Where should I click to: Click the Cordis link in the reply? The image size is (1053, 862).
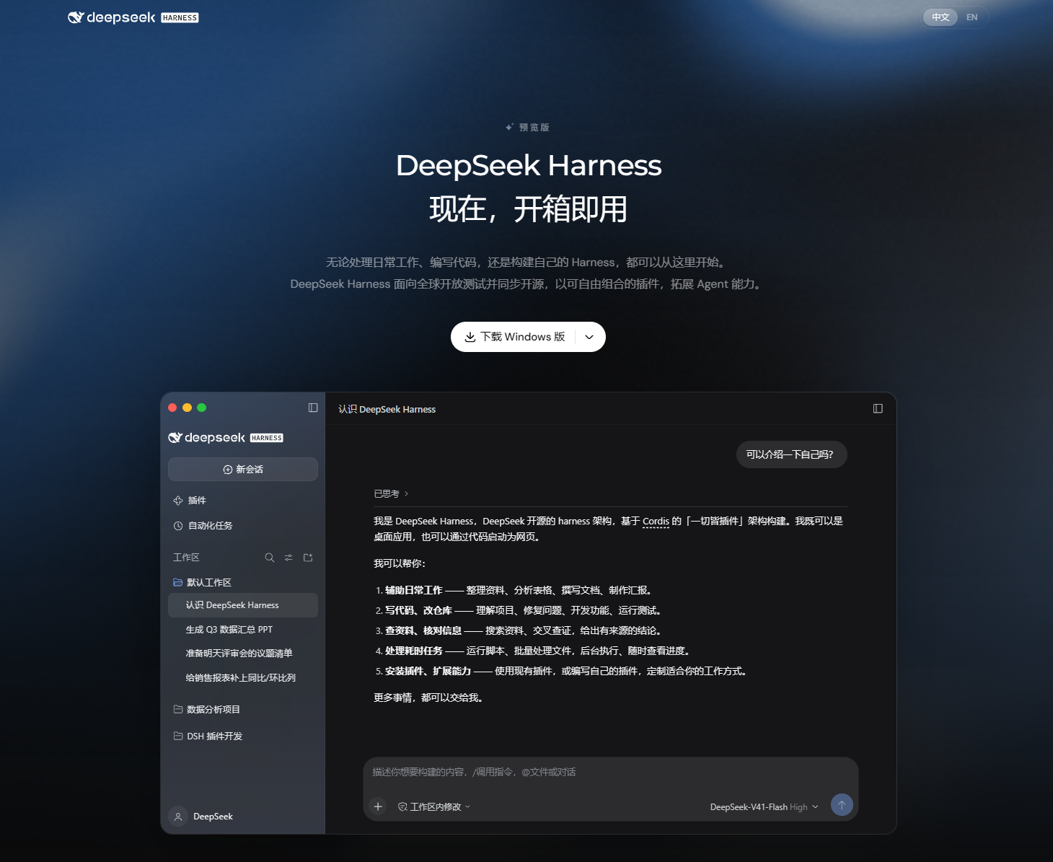(656, 522)
